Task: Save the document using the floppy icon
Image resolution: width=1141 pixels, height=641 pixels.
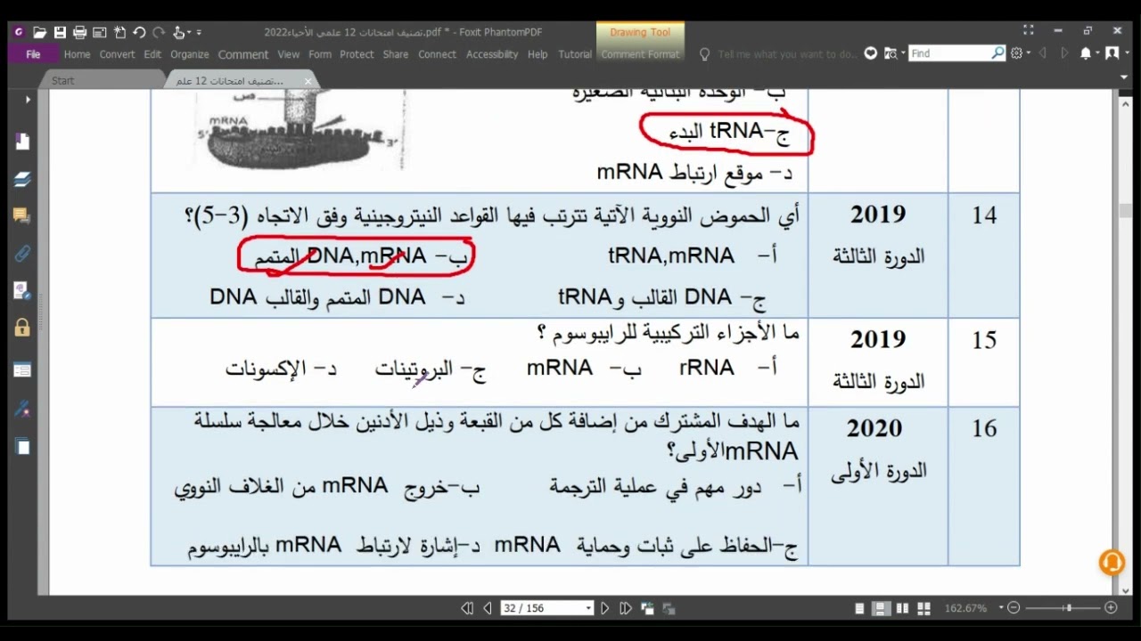Action: tap(60, 32)
